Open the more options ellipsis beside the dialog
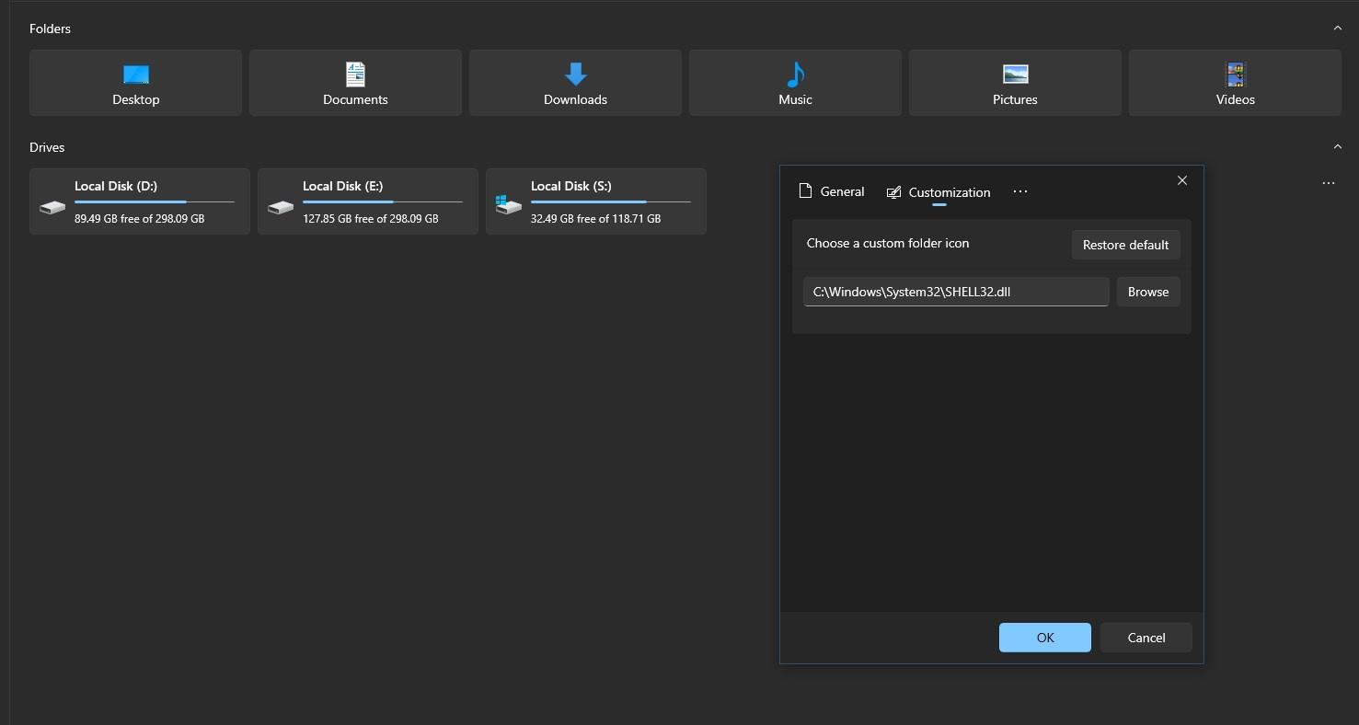The image size is (1359, 725). (x=1329, y=183)
